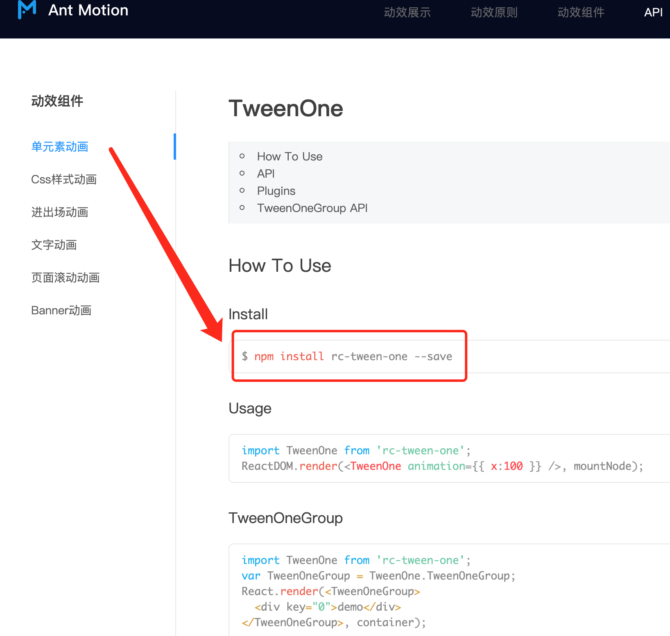Jump to TweenOneGroup API via table of contents
This screenshot has height=636, width=670.
click(x=312, y=208)
